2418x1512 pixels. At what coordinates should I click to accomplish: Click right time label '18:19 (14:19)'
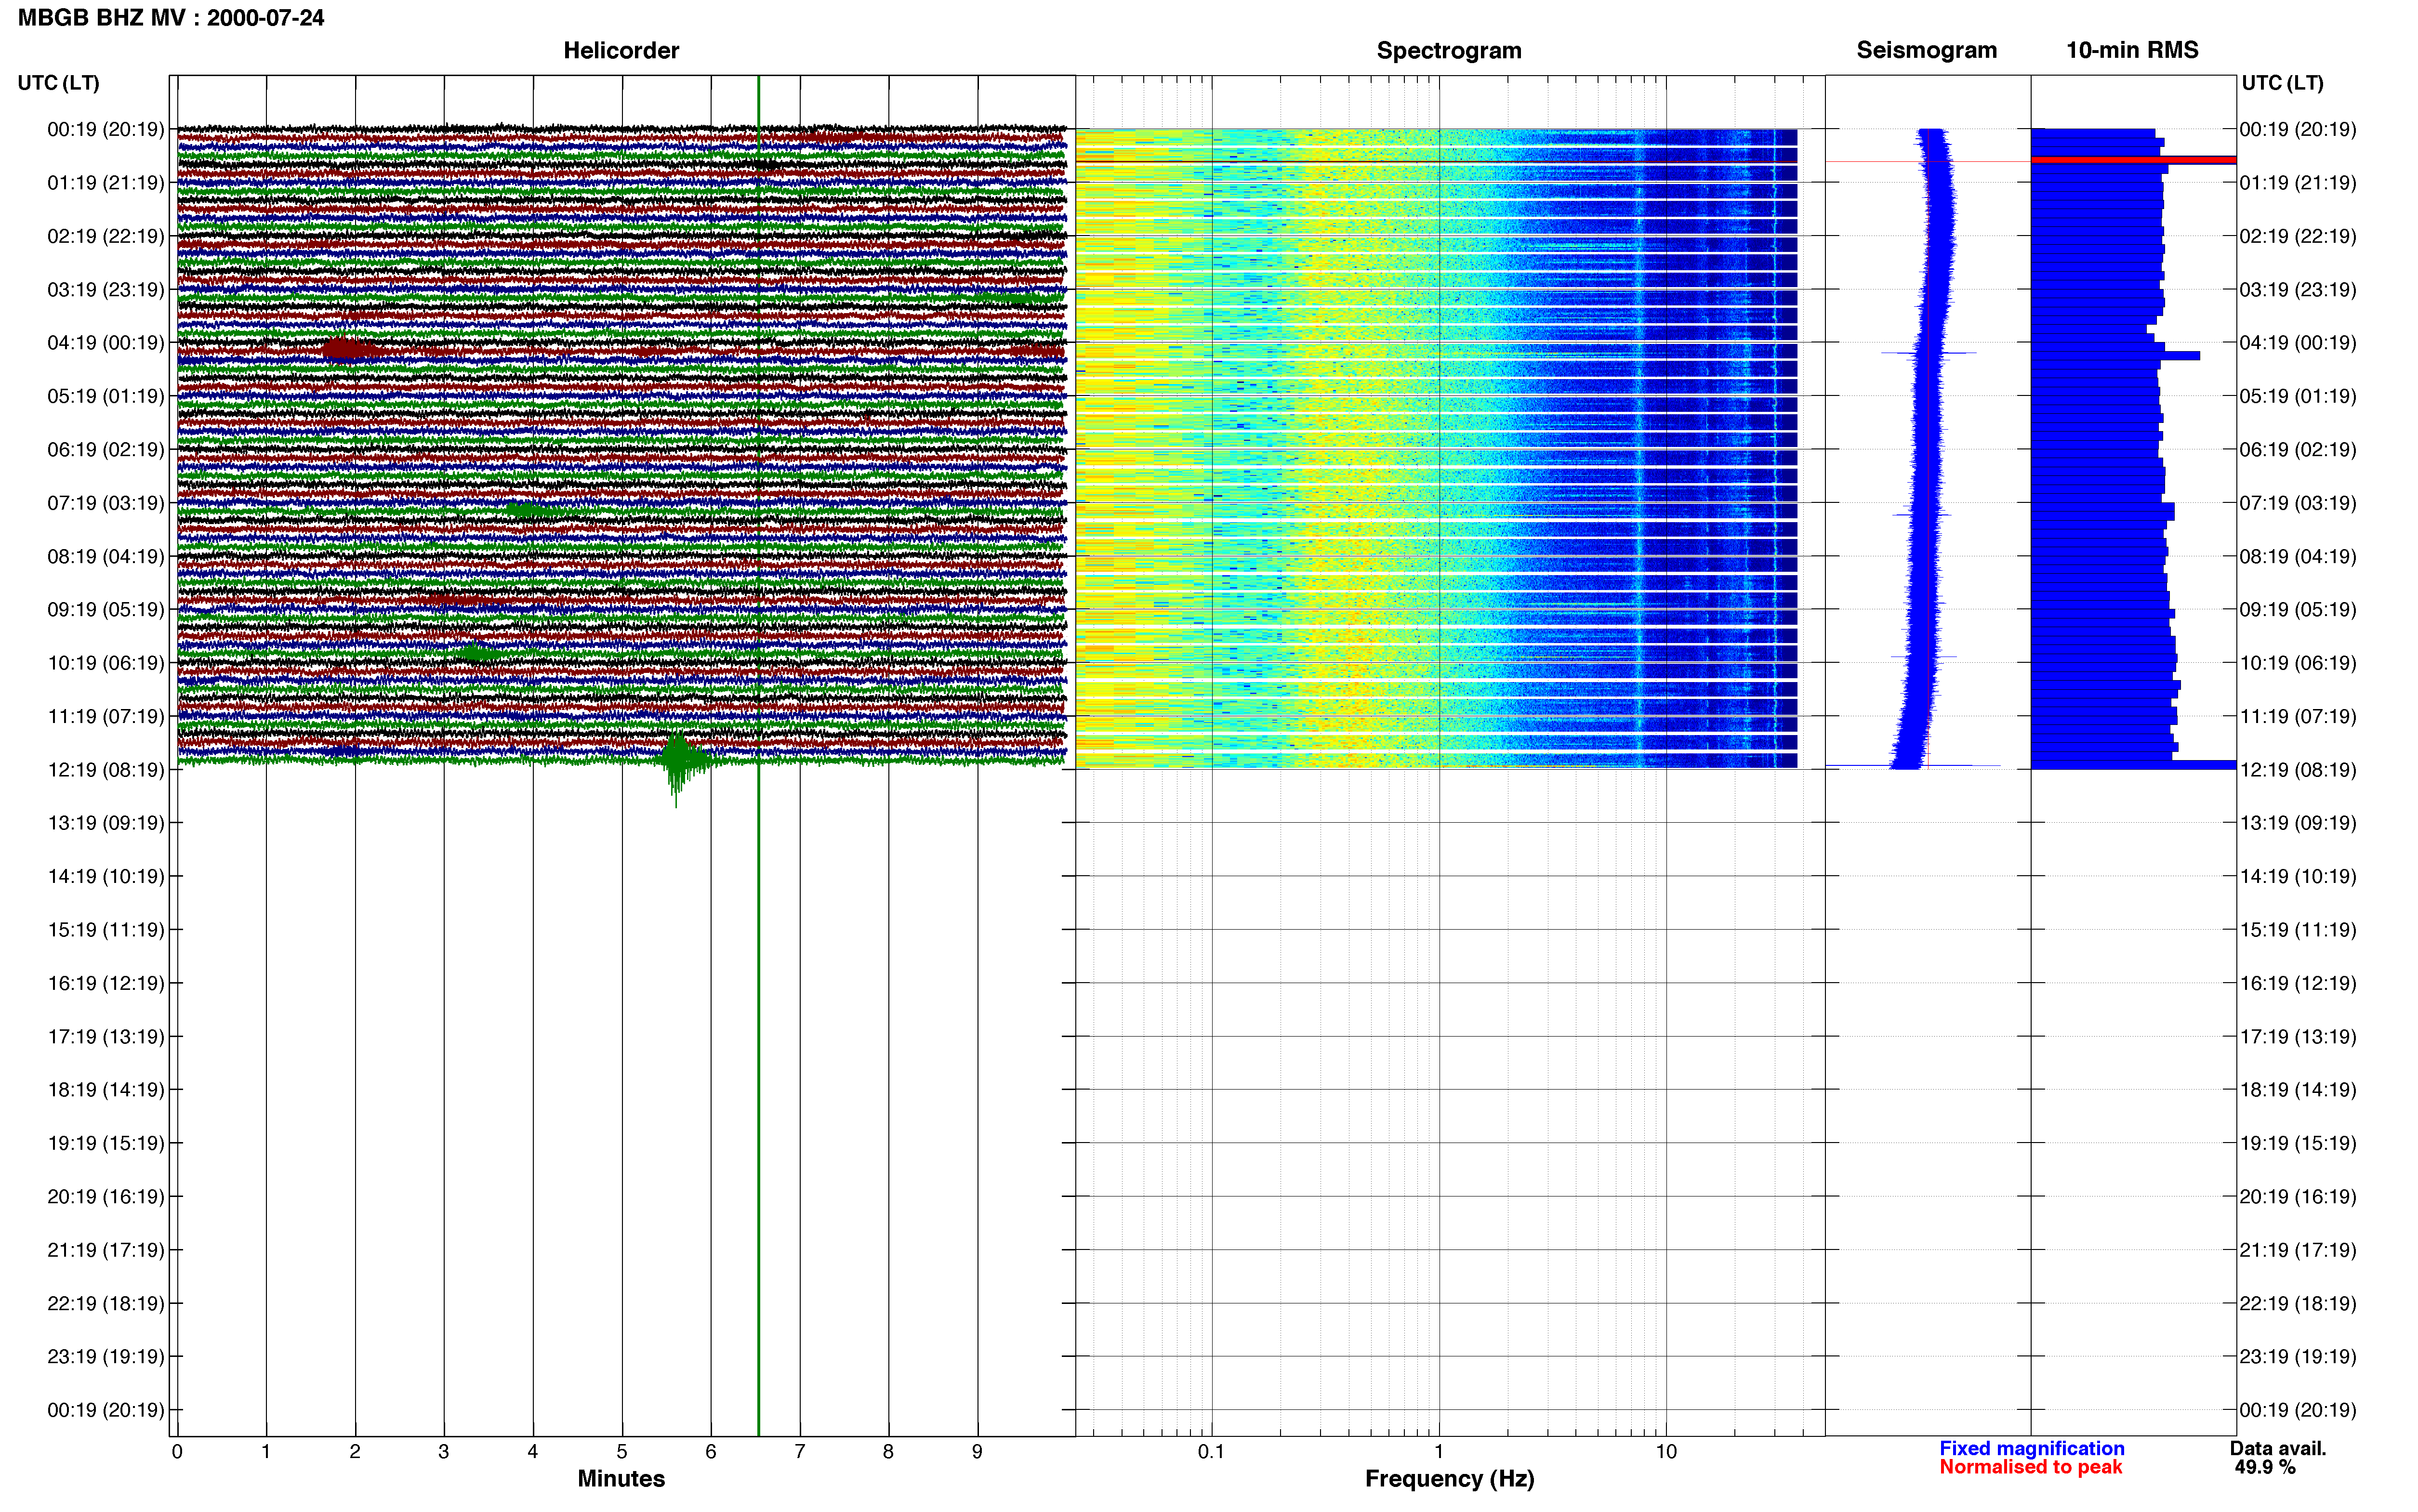click(2298, 1090)
